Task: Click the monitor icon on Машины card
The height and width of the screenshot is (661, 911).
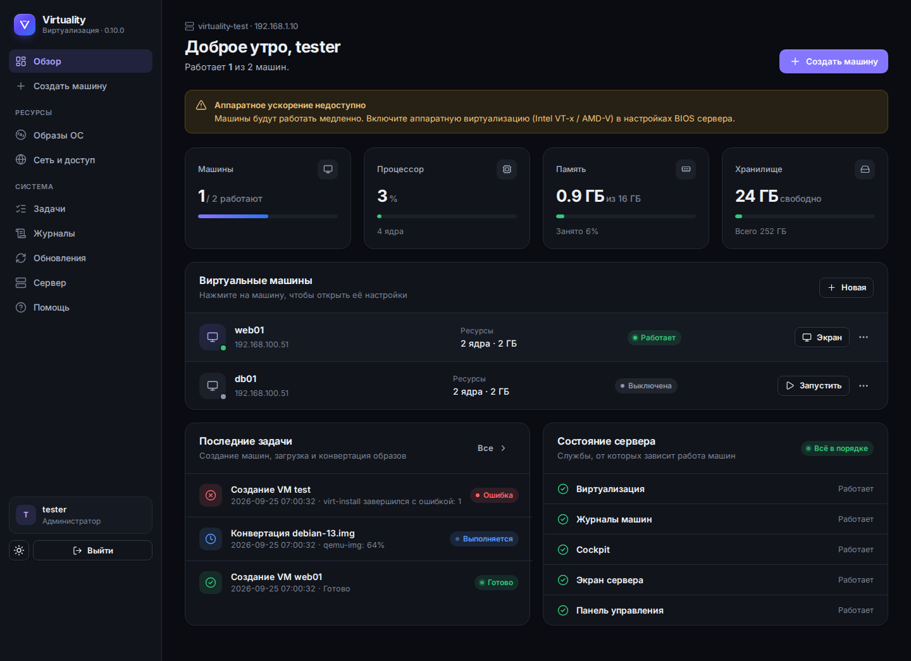Action: [328, 169]
